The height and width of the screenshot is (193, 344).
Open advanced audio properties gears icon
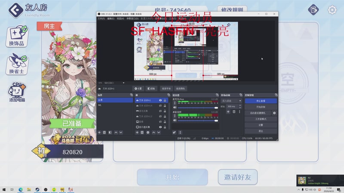174,133
